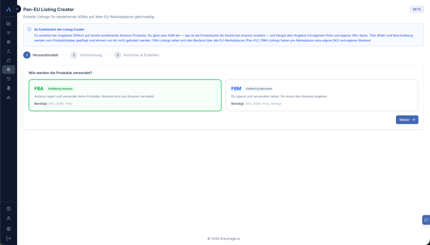This screenshot has width=430, height=245.
Task: Open settings via the gear icon
Action: tap(9, 229)
